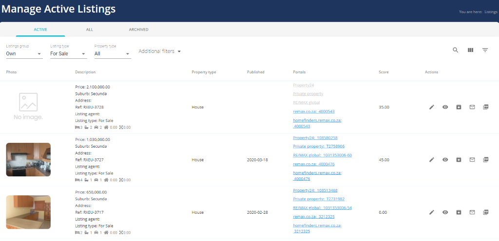Image resolution: width=499 pixels, height=241 pixels.
Task: Open remax.co.za link 3212325
Action: tap(313, 217)
